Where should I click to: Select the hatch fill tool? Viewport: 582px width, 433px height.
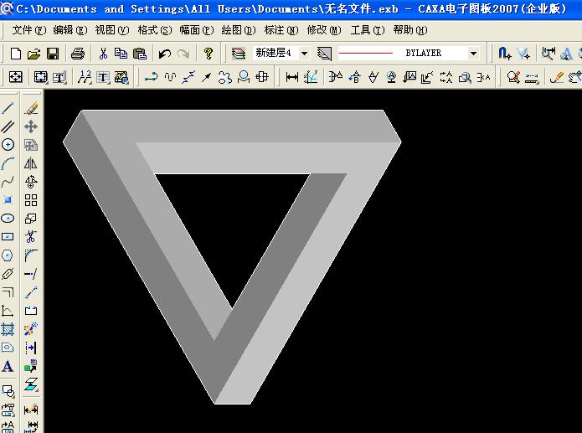coord(8,328)
